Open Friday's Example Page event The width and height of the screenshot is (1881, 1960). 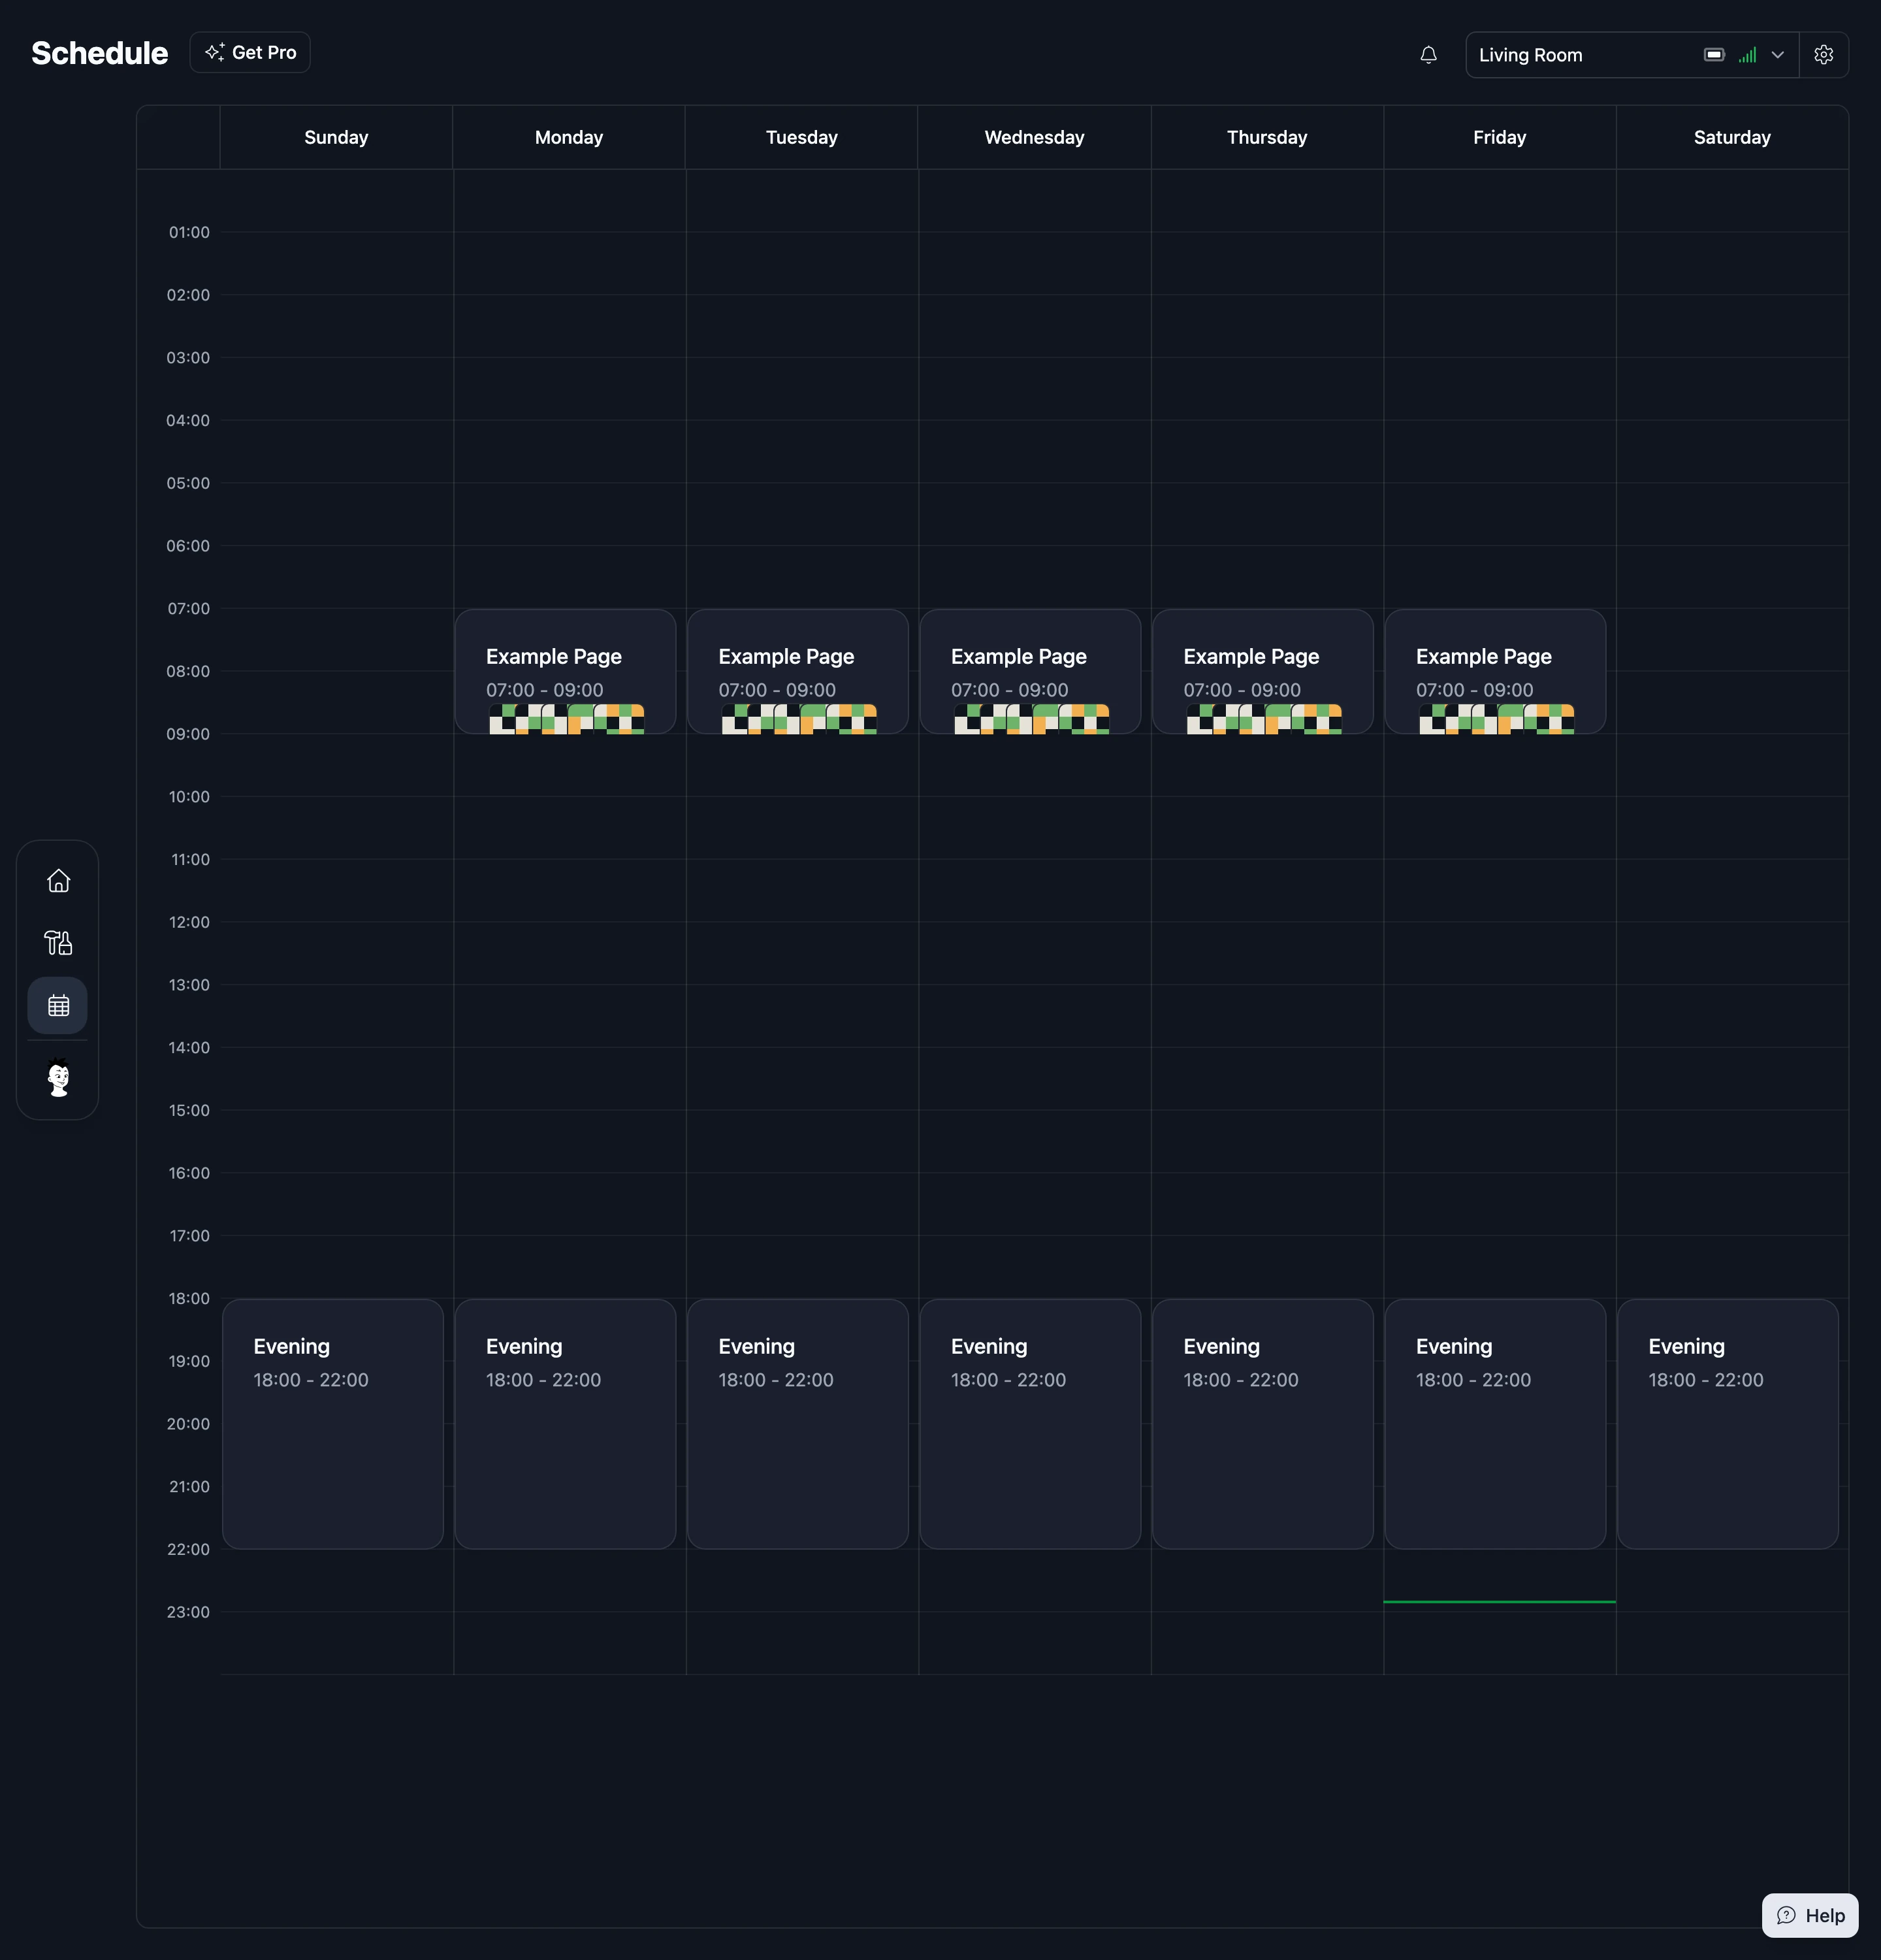[x=1495, y=671]
